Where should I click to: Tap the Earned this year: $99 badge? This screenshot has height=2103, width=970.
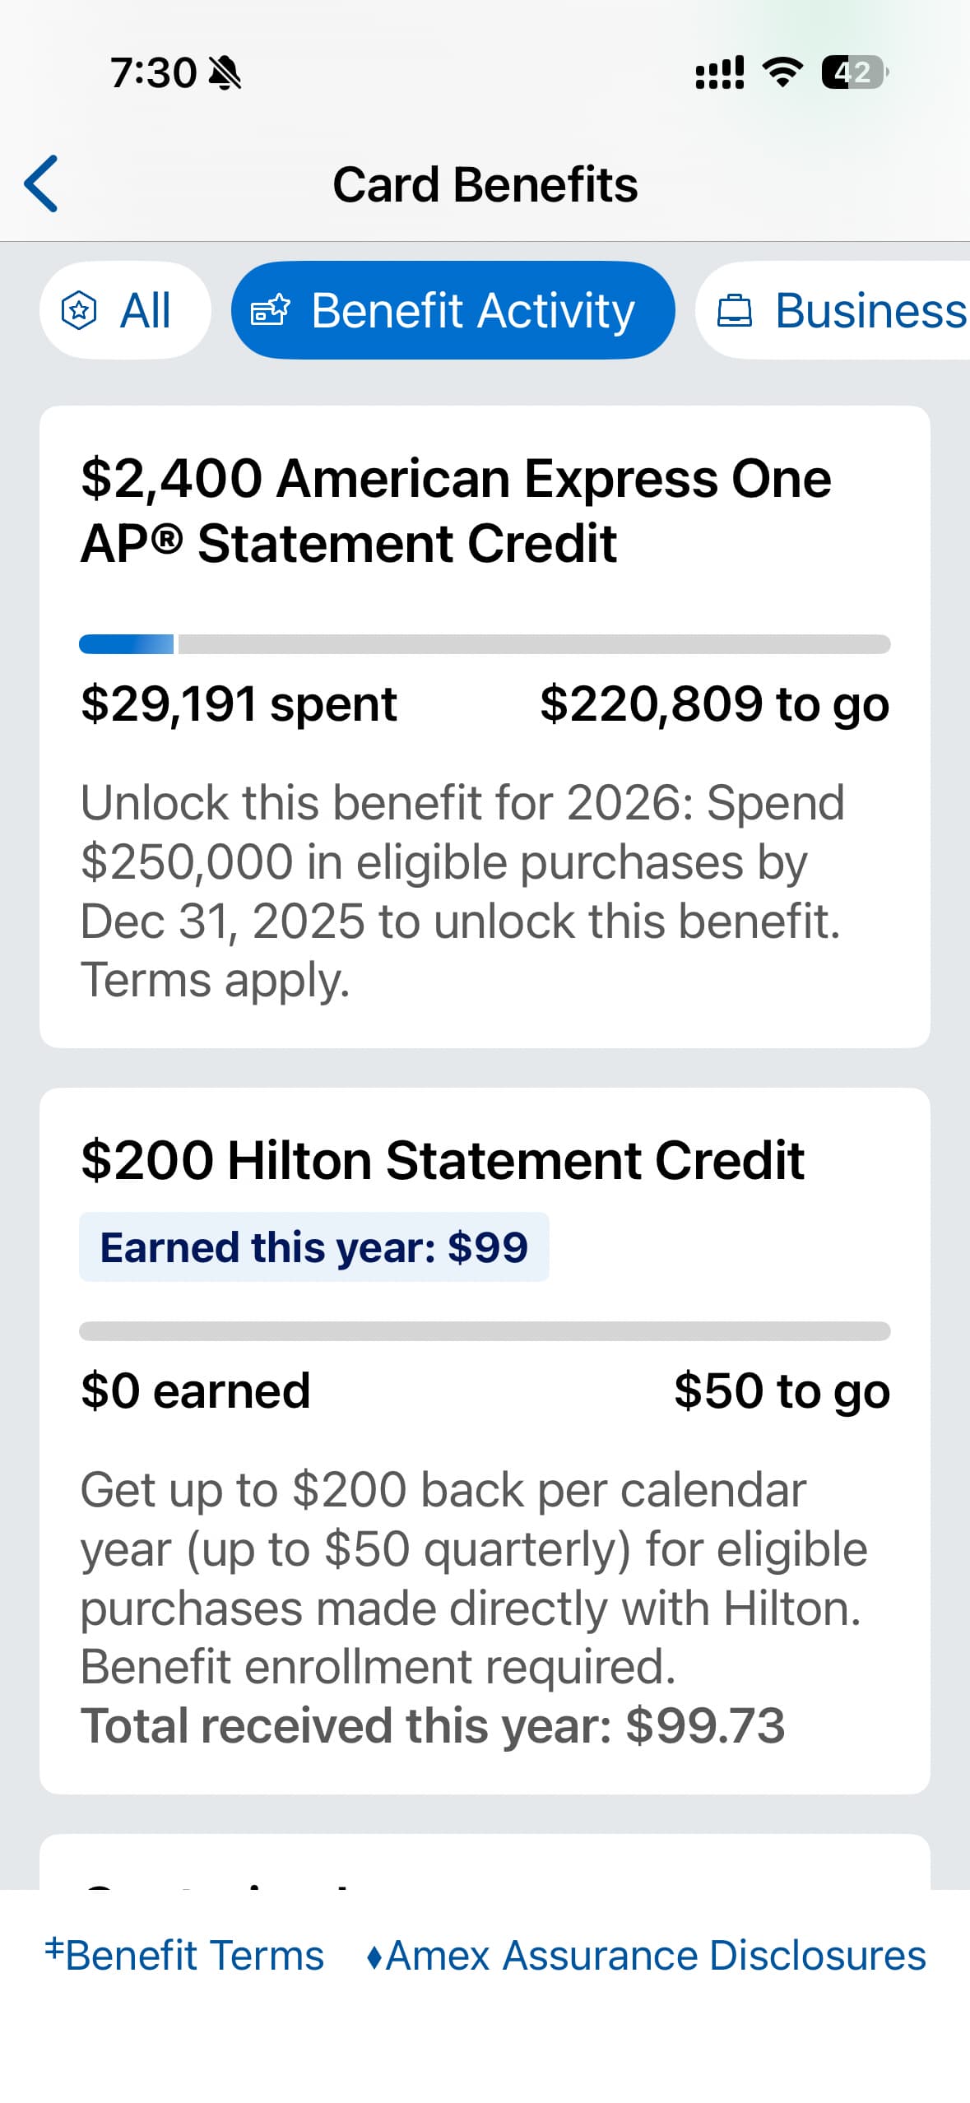[x=313, y=1247]
